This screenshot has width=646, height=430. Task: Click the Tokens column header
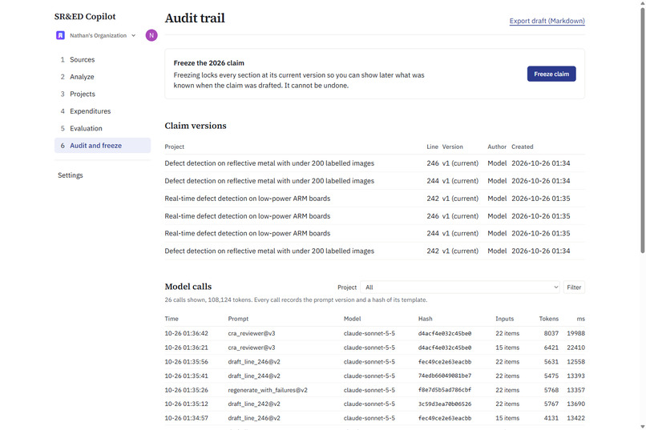[x=549, y=319]
